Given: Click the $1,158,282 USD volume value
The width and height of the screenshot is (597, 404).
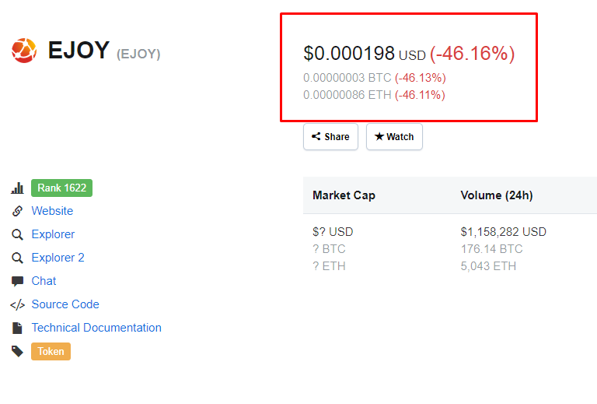Looking at the screenshot, I should tap(504, 232).
